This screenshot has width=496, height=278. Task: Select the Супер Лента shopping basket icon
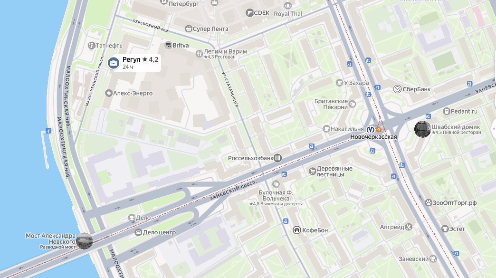(189, 29)
